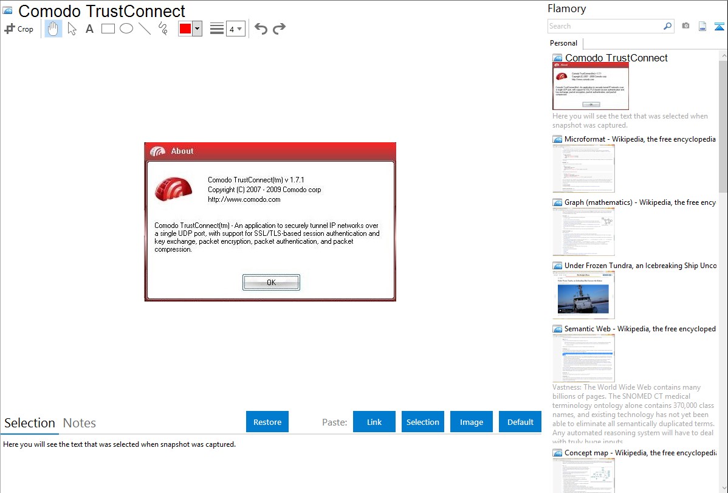The width and height of the screenshot is (728, 493).
Task: Click the blue collapse panel icon
Action: (719, 26)
